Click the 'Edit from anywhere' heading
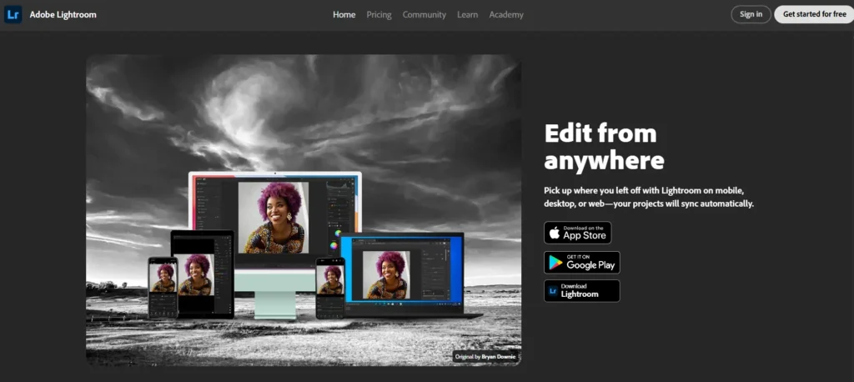 point(604,147)
